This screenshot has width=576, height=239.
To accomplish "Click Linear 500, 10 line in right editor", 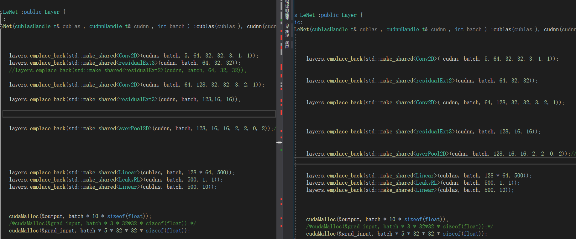I will 410,190.
